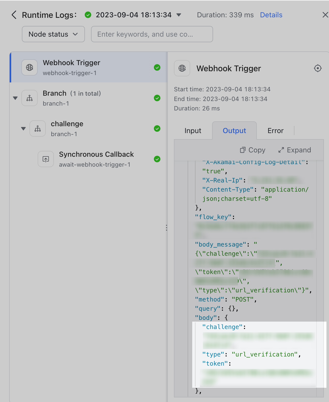Open the Node status dropdown
The width and height of the screenshot is (329, 402).
pyautogui.click(x=53, y=34)
